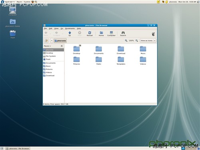Expand the Back history dropdown arrow
200x150 pixels.
click(x=50, y=34)
